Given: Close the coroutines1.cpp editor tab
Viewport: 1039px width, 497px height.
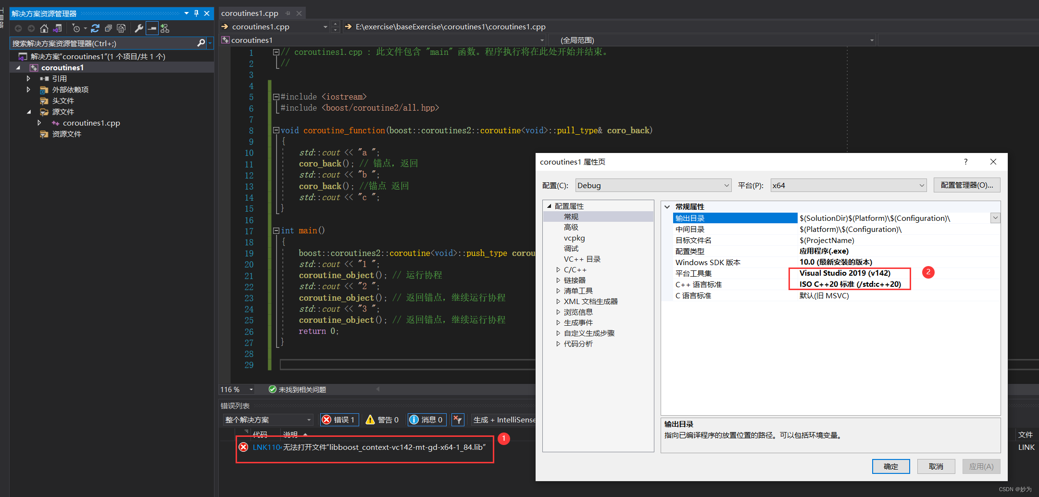Looking at the screenshot, I should pos(299,13).
